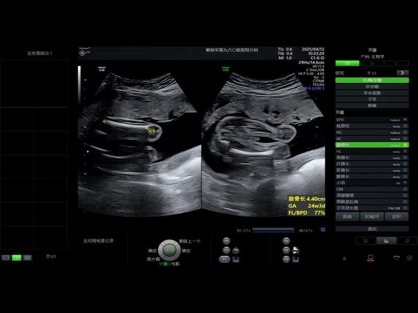Viewport: 418px width, 313px height.
Task: Open the growth graph tab icon
Action: (x=386, y=241)
